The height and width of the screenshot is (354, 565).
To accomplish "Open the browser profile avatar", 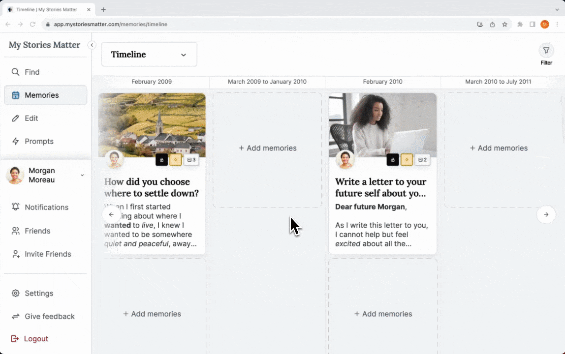I will point(544,24).
